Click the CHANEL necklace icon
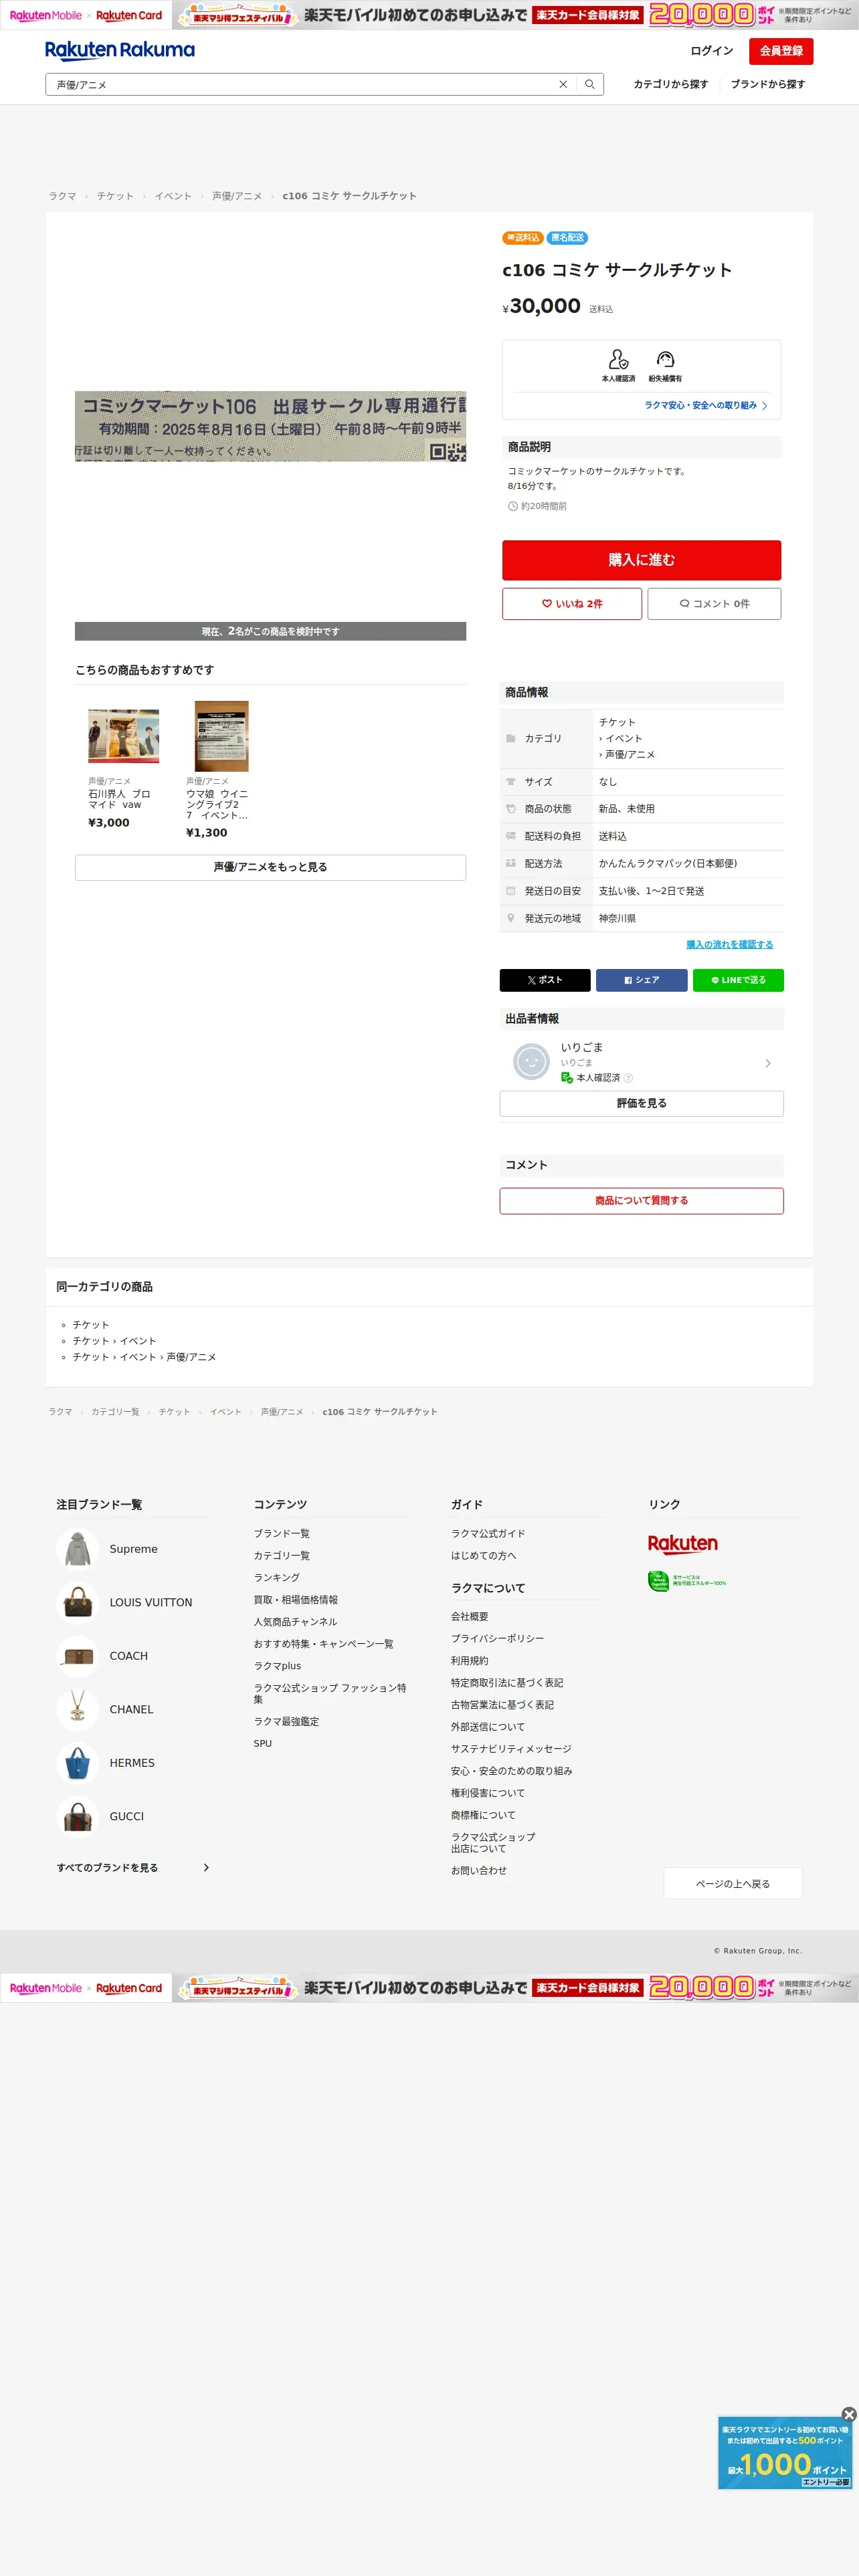 (77, 1709)
